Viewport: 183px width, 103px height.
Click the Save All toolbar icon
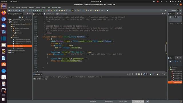pos(16,10)
